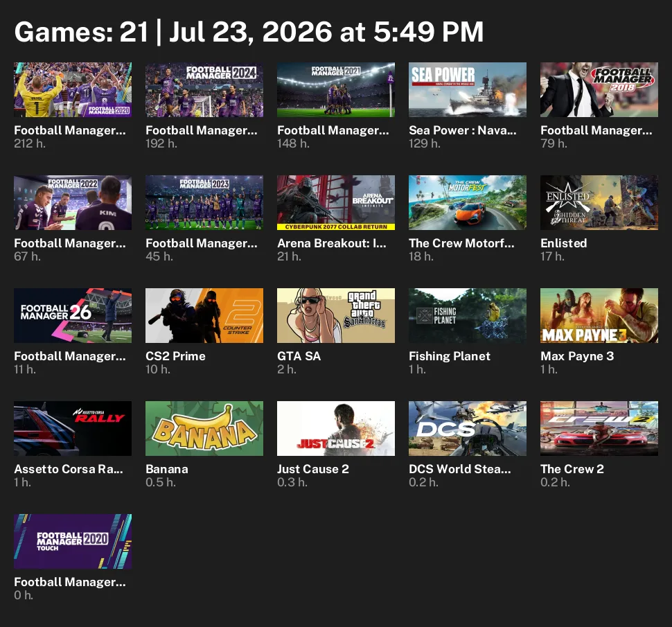Image resolution: width=672 pixels, height=627 pixels.
Task: Open the Fishing Planet game image
Action: point(468,315)
